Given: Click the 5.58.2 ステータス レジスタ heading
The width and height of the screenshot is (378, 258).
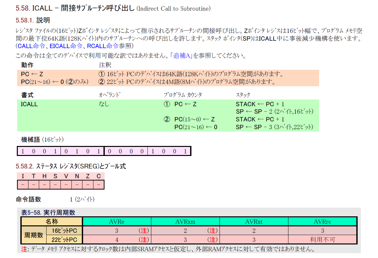Looking at the screenshot, I should (x=71, y=167).
